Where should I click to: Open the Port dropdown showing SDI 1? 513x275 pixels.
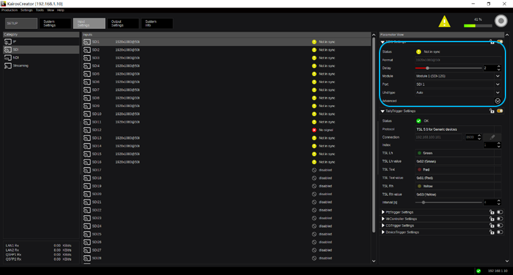coord(458,84)
